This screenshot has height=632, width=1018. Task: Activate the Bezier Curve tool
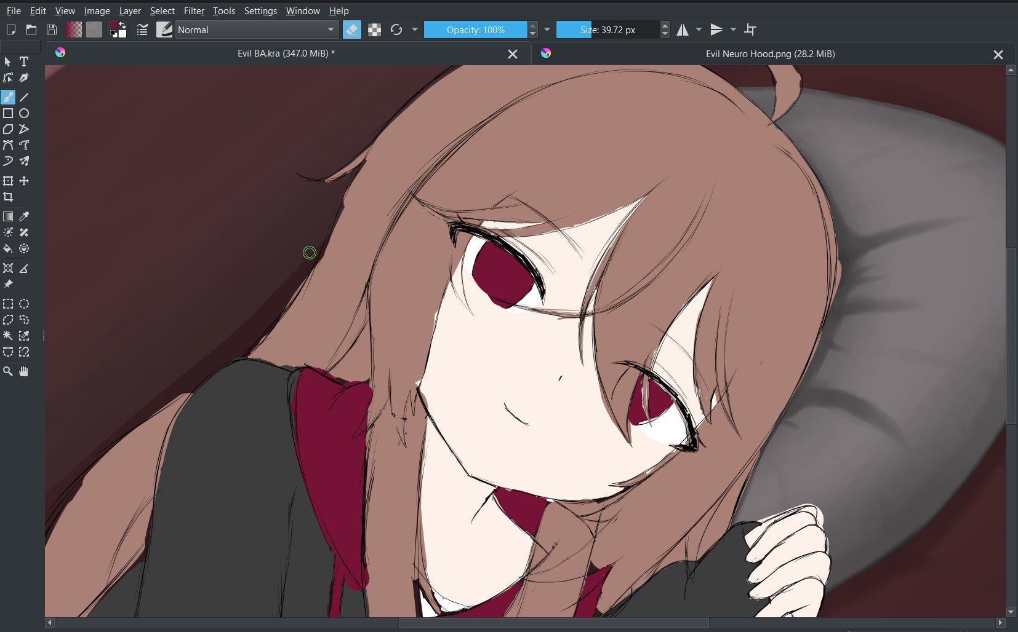point(8,145)
